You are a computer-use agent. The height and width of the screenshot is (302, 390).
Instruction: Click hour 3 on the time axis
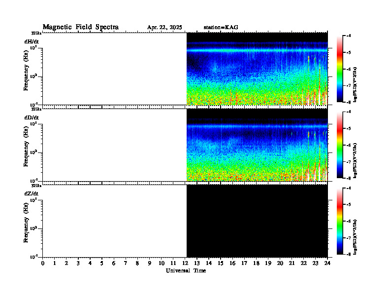78,264
